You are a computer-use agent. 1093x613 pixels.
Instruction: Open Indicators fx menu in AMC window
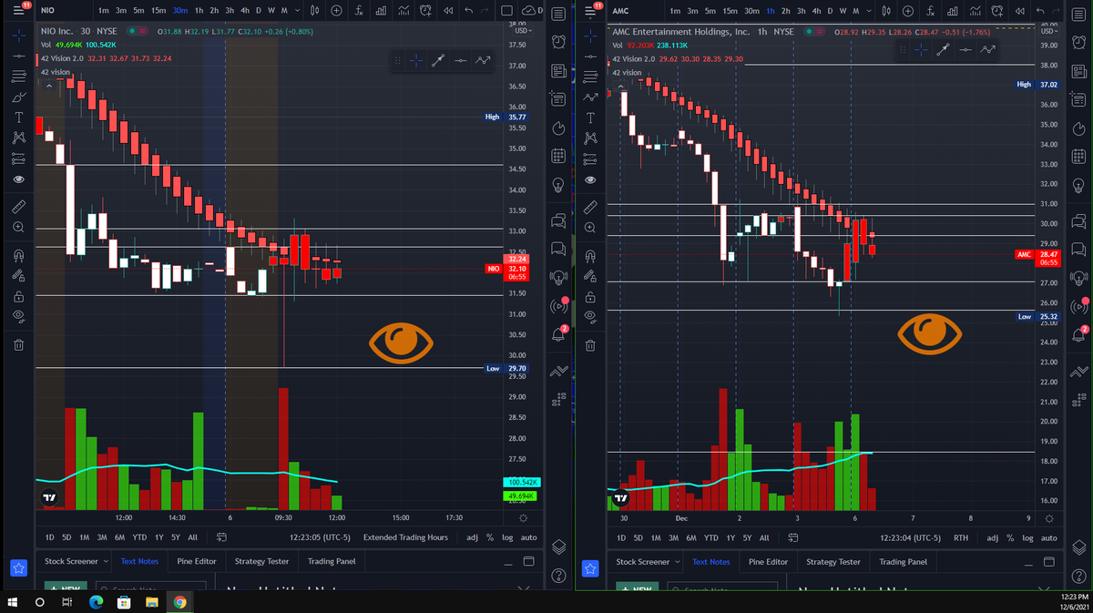point(931,10)
